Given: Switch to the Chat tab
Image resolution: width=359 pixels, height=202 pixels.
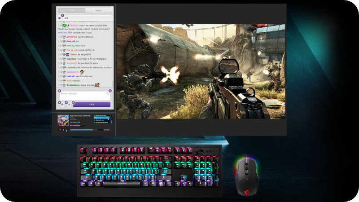Looking at the screenshot, I should tap(71, 10).
